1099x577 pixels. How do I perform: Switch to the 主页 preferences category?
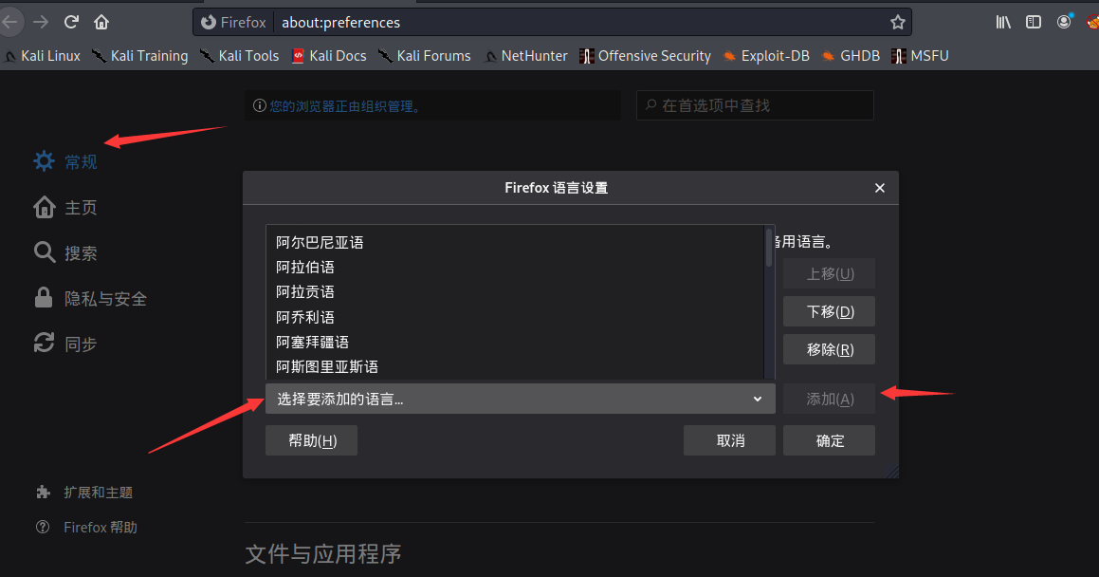(x=81, y=208)
